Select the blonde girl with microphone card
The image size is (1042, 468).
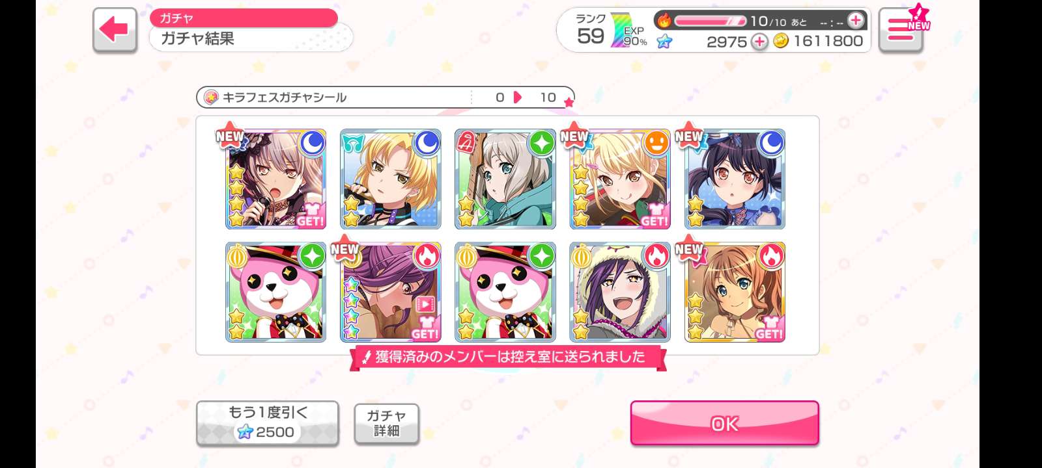pyautogui.click(x=390, y=179)
